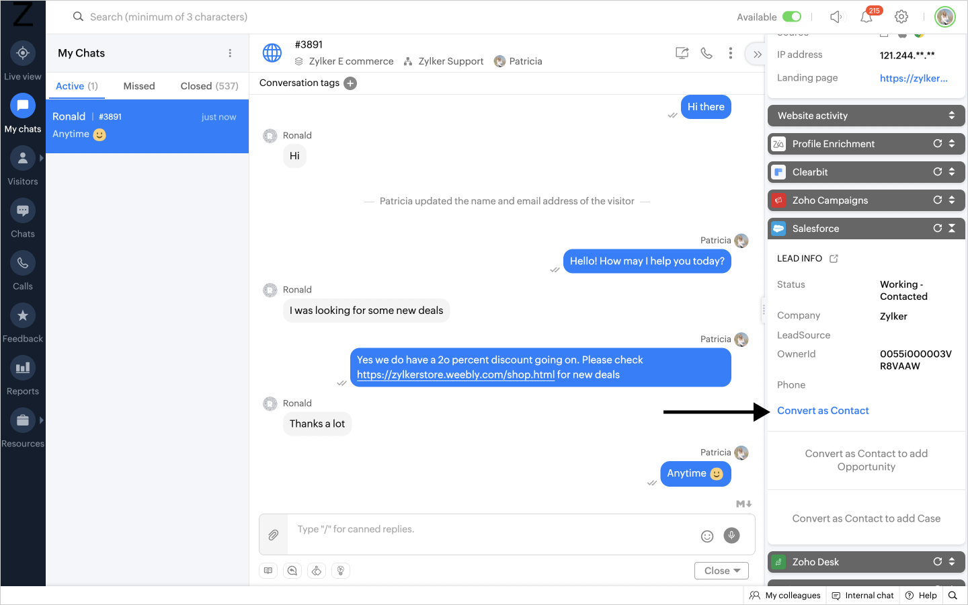Open Lead Info in new window
The image size is (968, 605).
pyautogui.click(x=834, y=259)
